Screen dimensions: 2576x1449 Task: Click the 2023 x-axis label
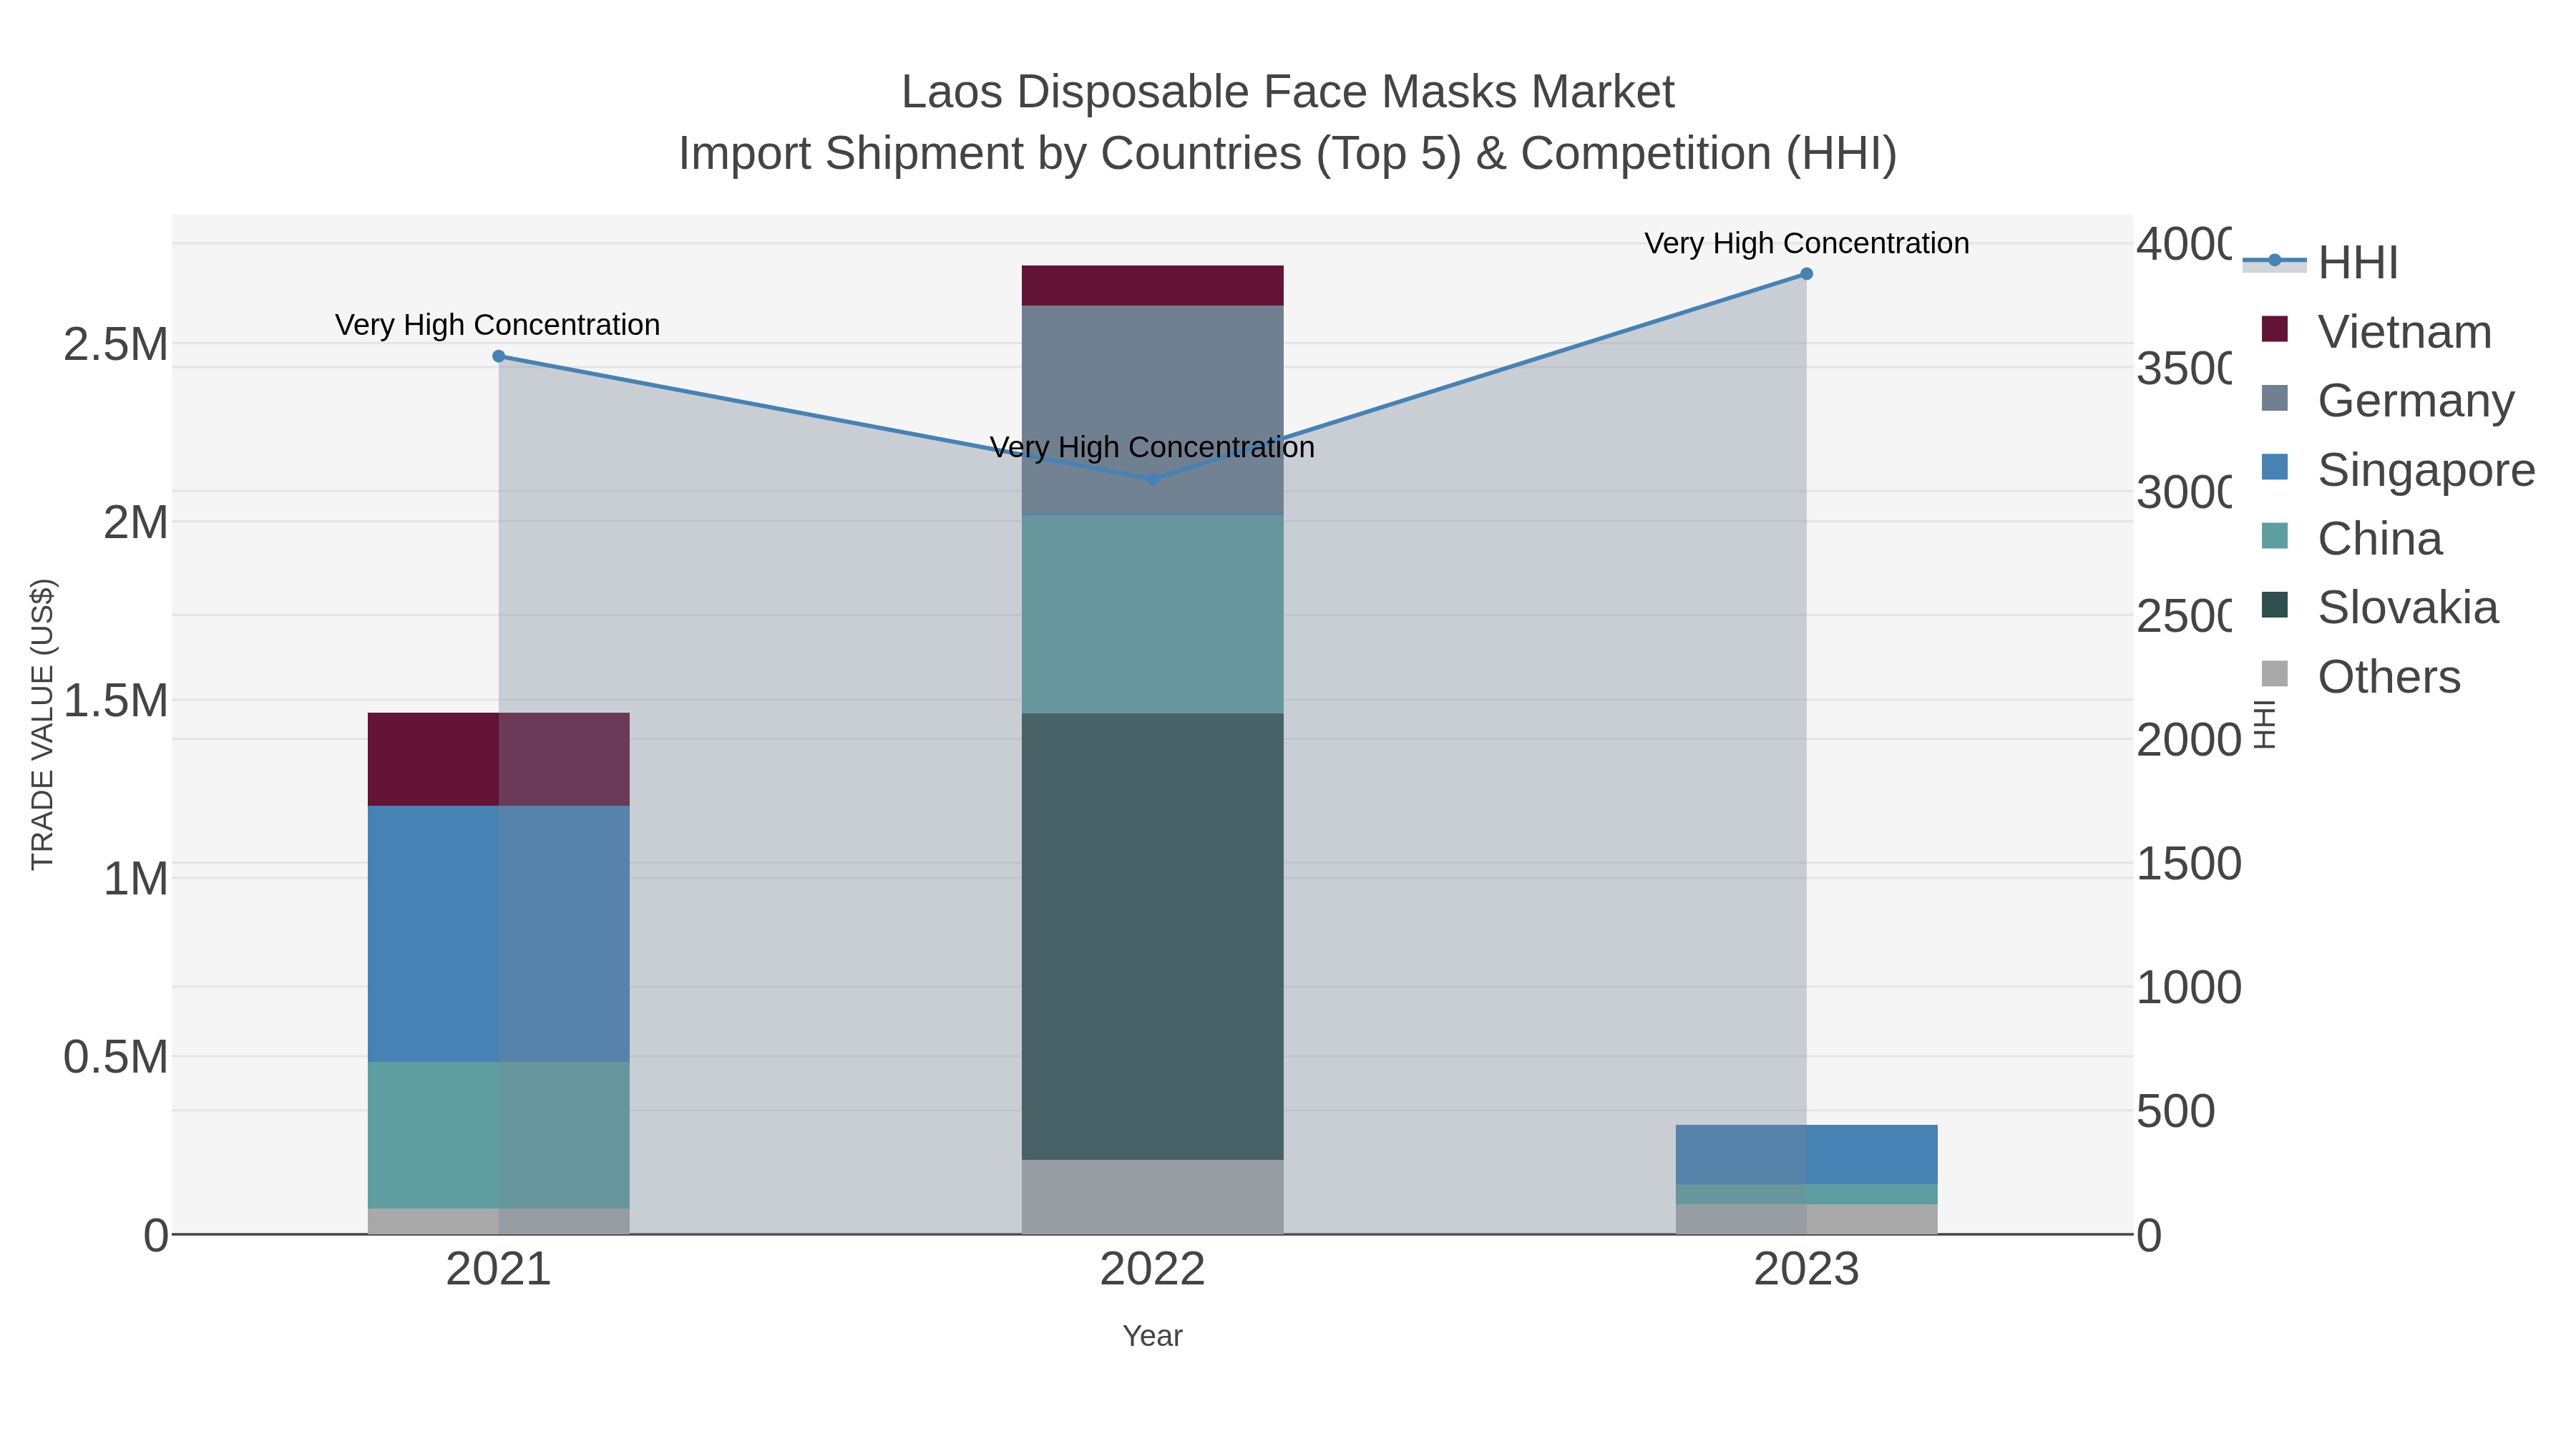(x=1806, y=1270)
